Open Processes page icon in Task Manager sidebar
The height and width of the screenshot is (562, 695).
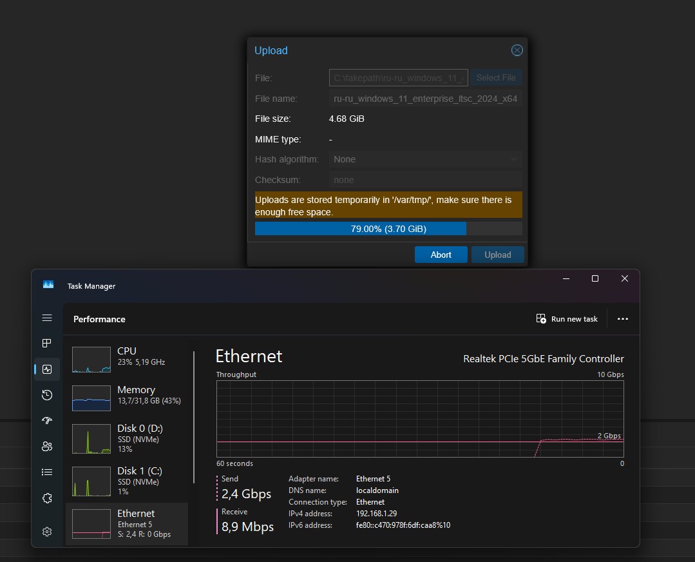click(x=47, y=343)
